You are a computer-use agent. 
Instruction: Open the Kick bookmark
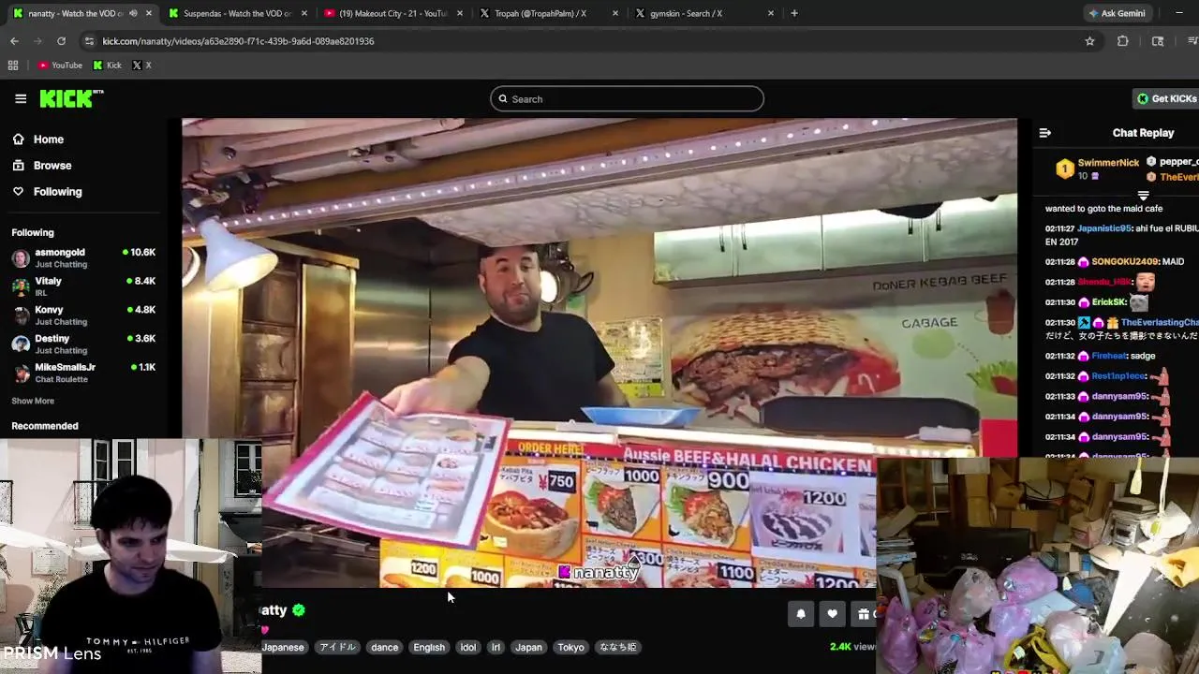tap(108, 66)
